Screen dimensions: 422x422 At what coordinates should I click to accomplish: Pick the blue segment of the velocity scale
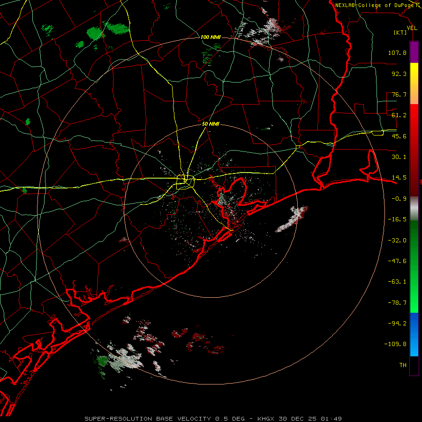tap(414, 334)
